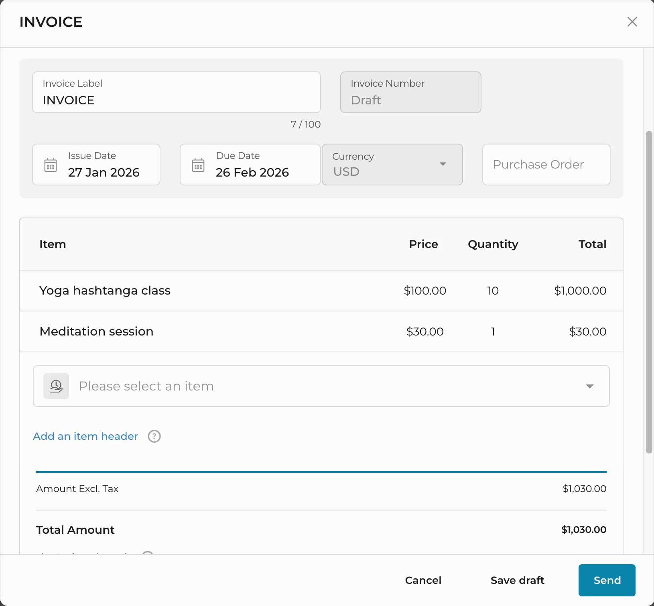
Task: Click the Yoga class quantity value 10
Action: coord(493,291)
